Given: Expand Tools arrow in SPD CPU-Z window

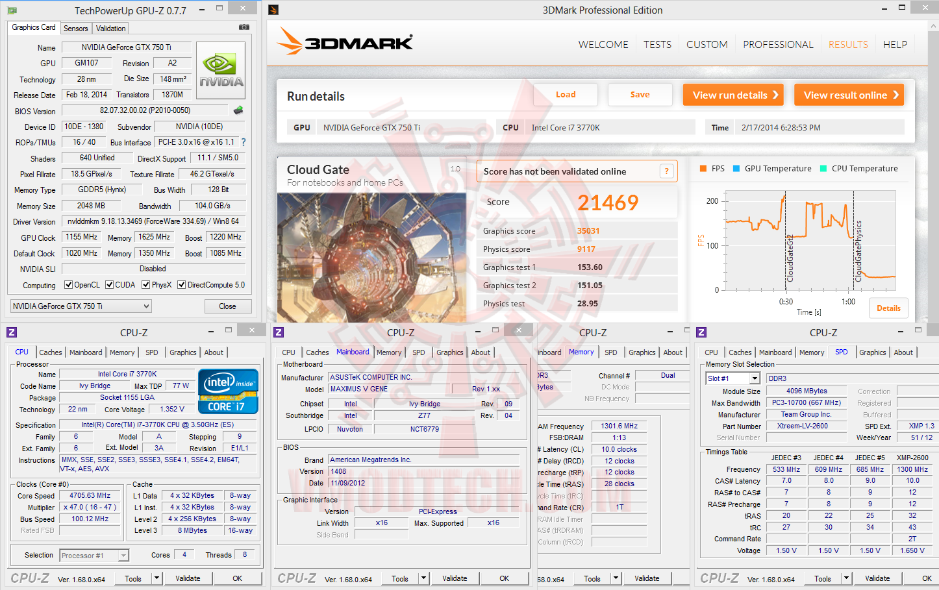Looking at the screenshot, I should pyautogui.click(x=846, y=578).
